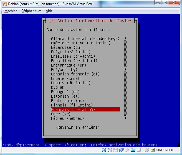Select Britannique (uk) keyboard layout
Viewport: 182px width, 155px height.
[85, 65]
